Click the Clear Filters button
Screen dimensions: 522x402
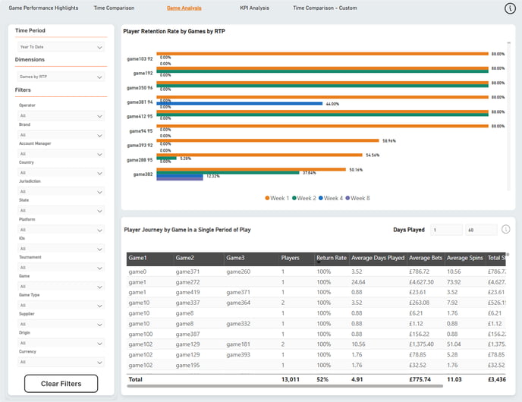61,383
